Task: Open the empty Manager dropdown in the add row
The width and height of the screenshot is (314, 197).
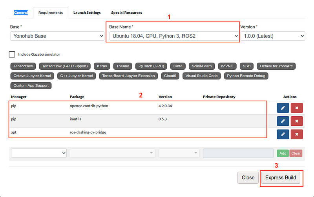Action: 39,153
